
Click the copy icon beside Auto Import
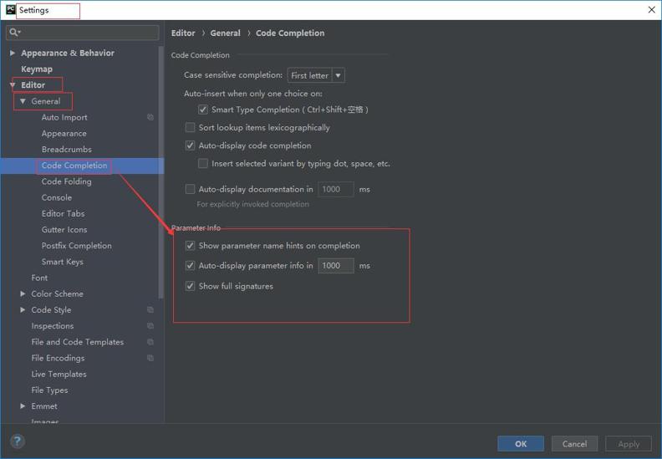point(150,117)
